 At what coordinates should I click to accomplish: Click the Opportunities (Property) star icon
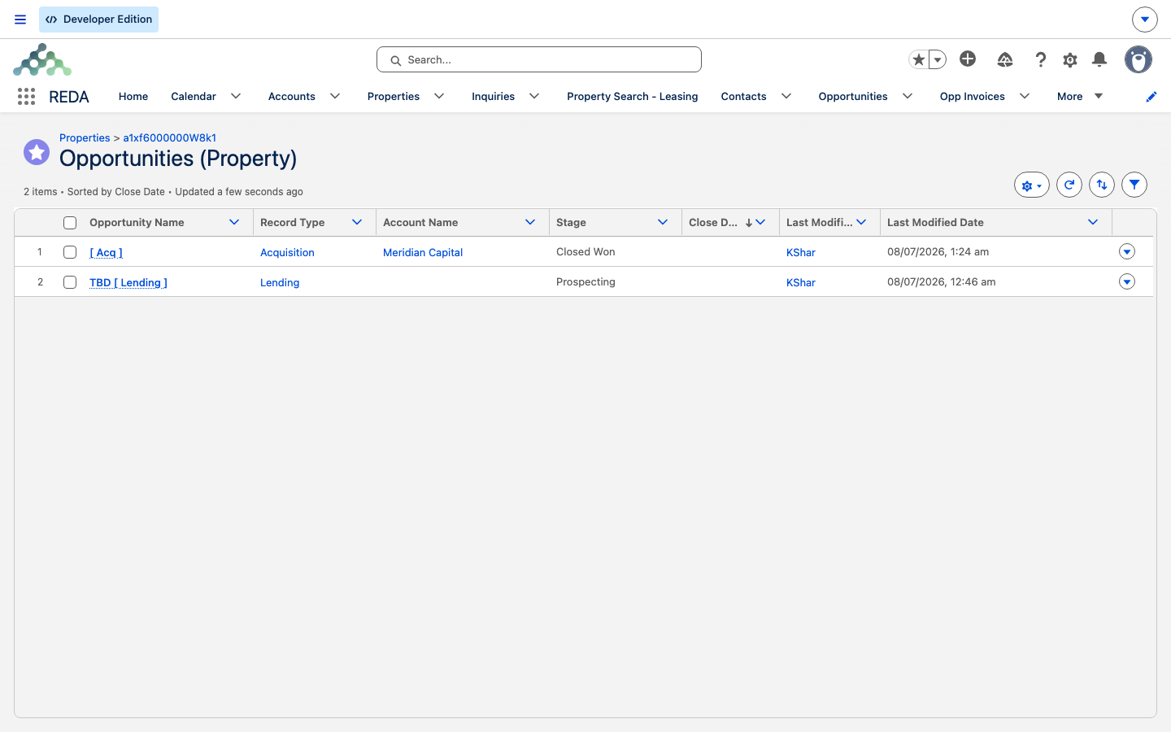point(37,152)
